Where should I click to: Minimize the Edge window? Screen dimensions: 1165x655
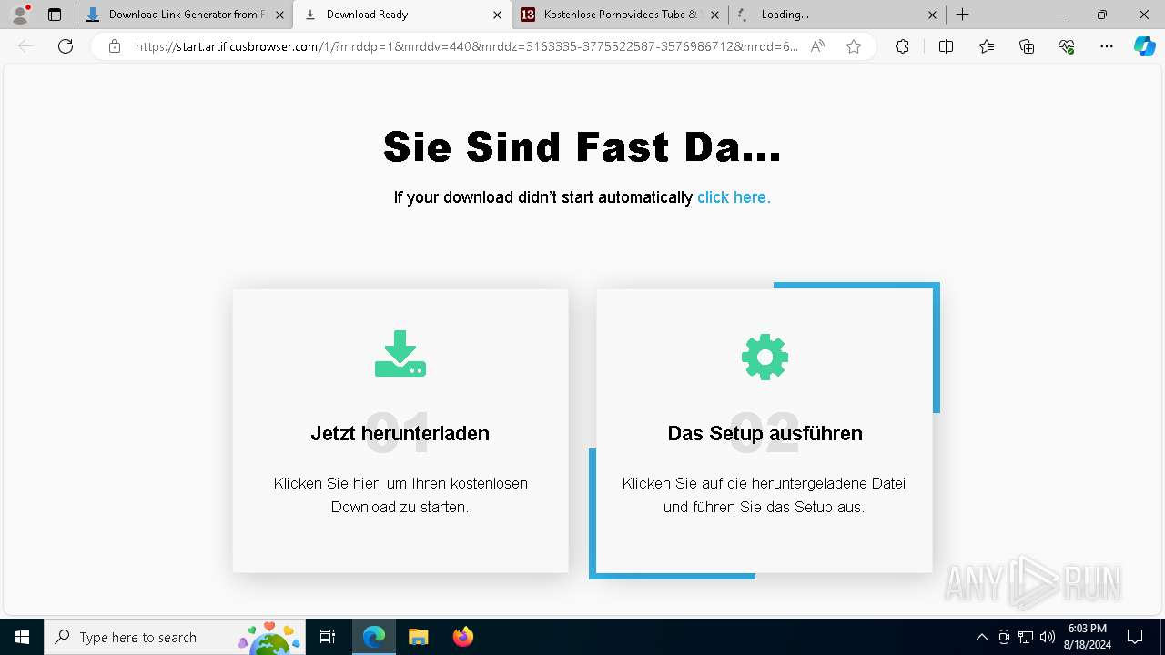1060,15
